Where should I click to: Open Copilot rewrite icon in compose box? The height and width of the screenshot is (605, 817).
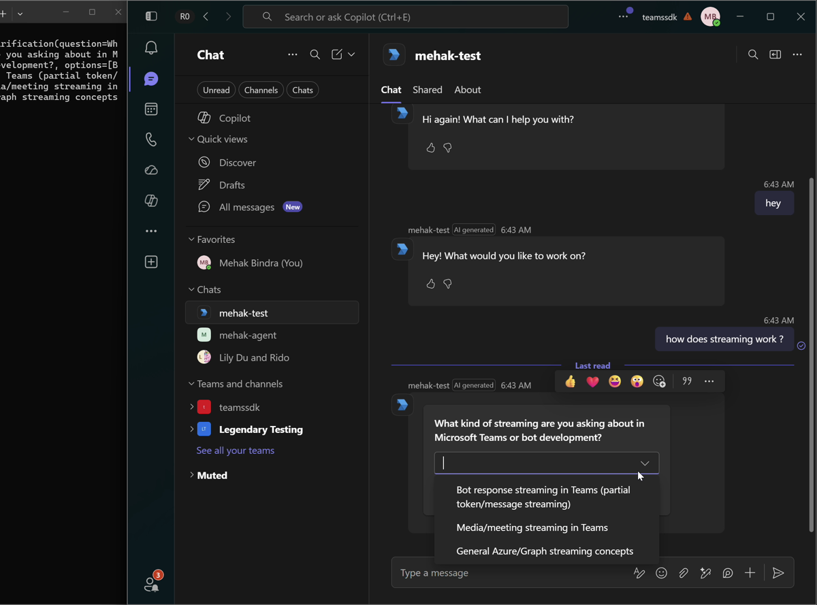tap(705, 573)
